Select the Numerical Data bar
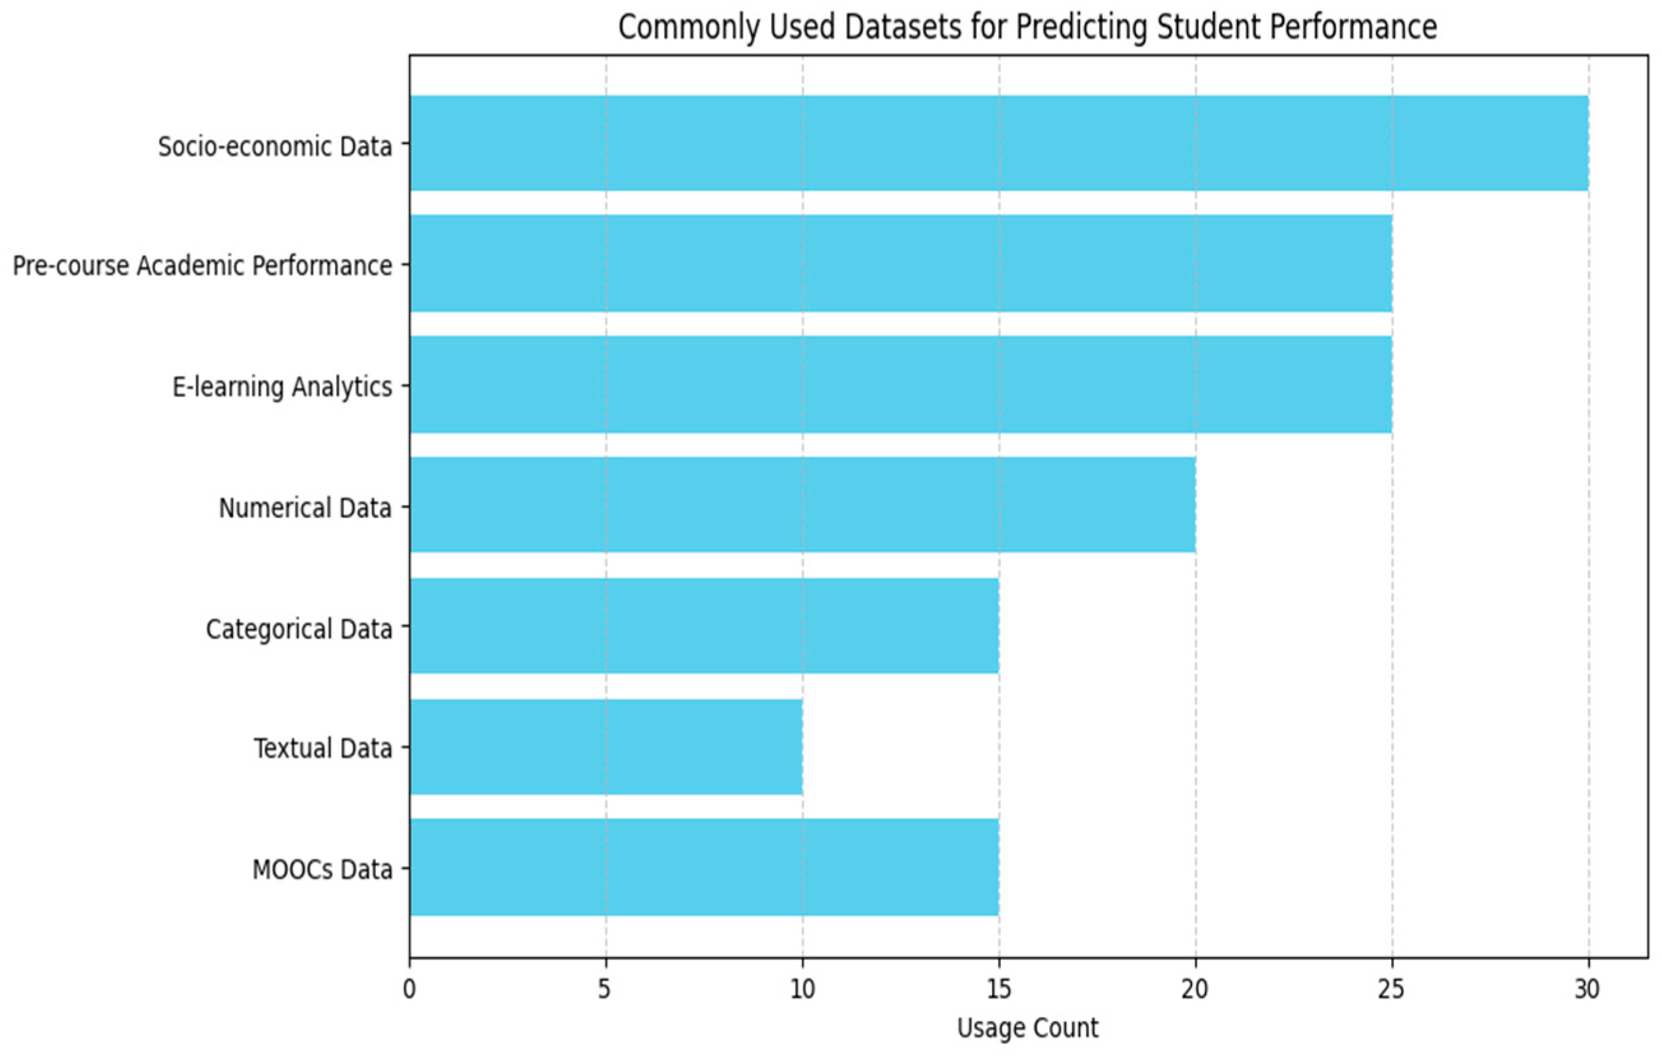This screenshot has height=1059, width=1662. pyautogui.click(x=802, y=505)
